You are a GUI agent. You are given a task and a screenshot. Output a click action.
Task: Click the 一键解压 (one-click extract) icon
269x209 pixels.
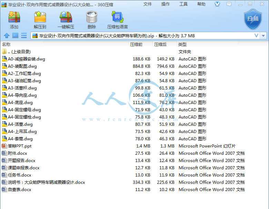[66, 17]
